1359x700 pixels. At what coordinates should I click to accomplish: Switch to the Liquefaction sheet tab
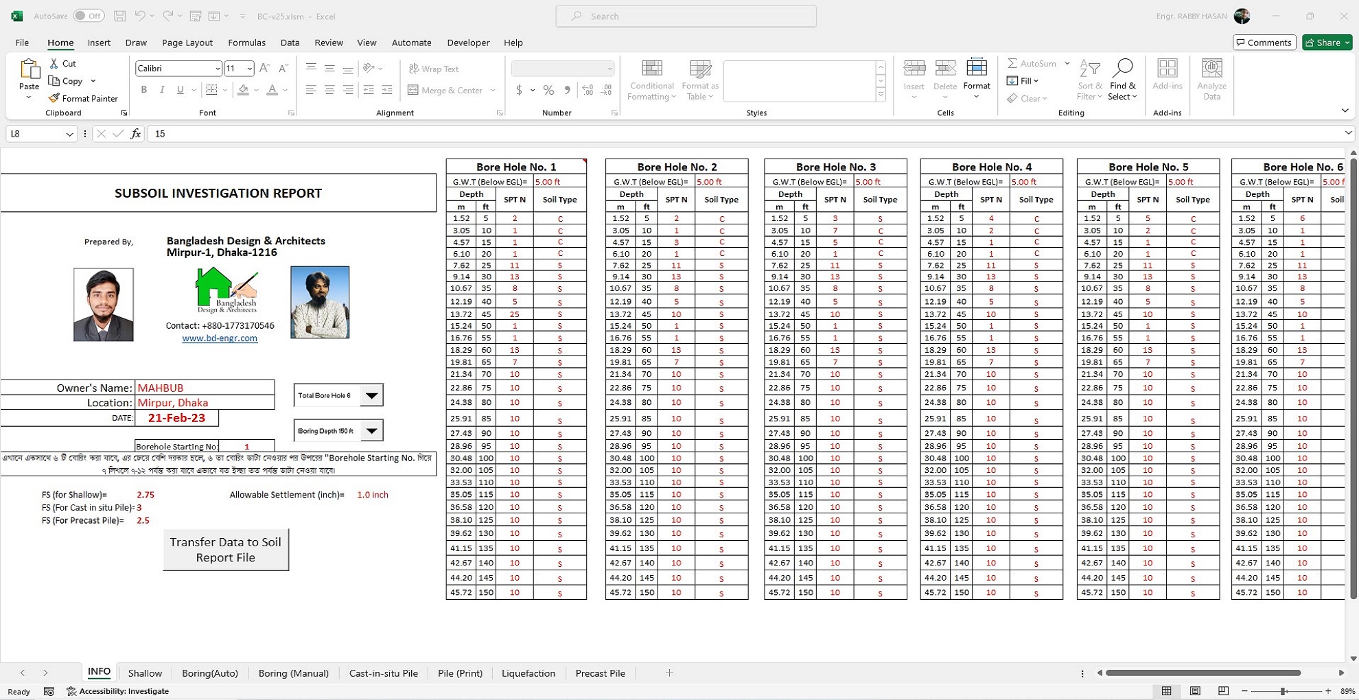528,673
